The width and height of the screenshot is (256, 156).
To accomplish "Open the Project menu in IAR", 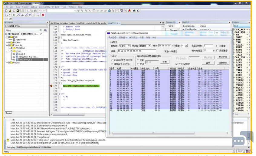I will click(x=25, y=7).
